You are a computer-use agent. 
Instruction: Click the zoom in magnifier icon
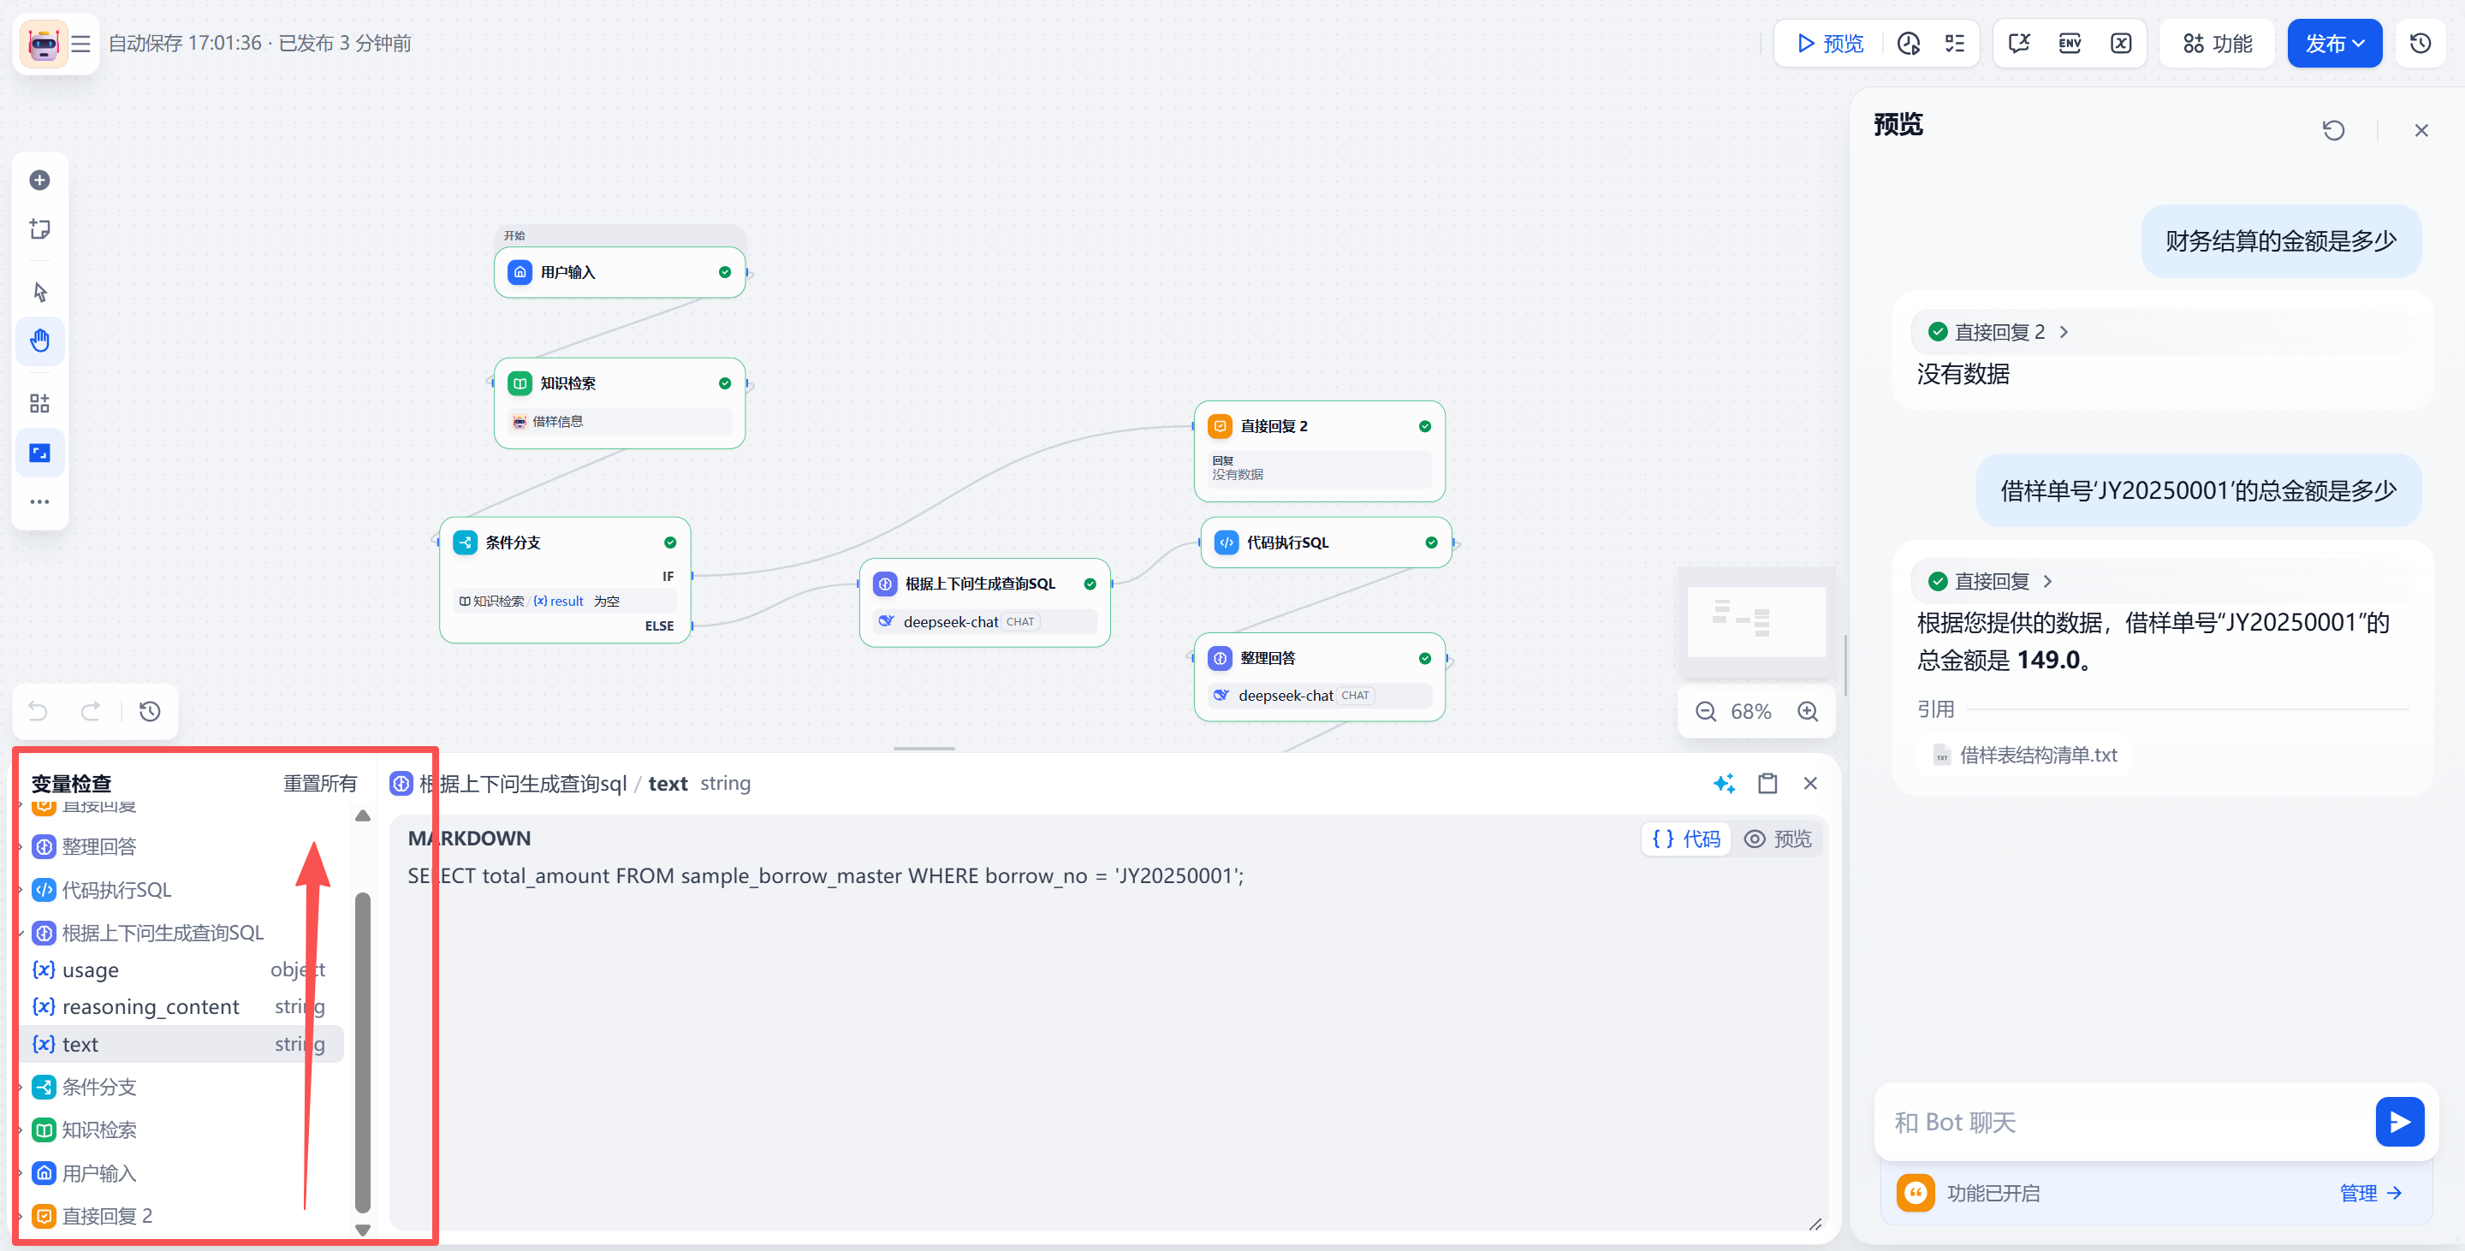(1808, 712)
